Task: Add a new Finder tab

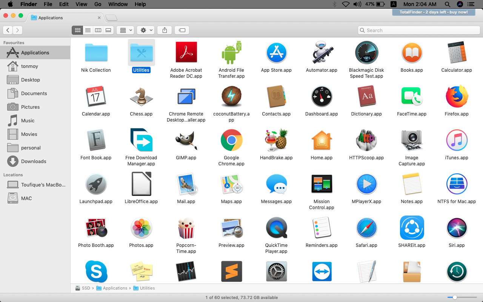Action: pyautogui.click(x=111, y=18)
